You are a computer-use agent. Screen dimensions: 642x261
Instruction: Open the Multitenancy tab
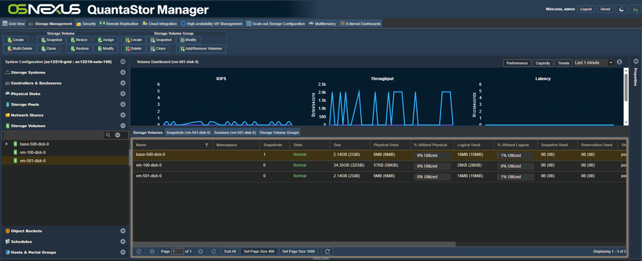(x=322, y=24)
